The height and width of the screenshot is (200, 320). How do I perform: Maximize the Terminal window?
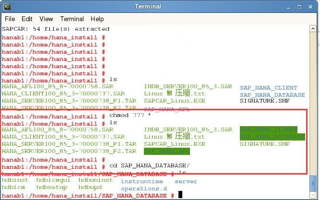tap(299, 7)
